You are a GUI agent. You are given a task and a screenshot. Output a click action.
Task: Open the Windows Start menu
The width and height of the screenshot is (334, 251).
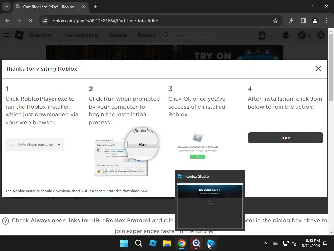coord(124,243)
